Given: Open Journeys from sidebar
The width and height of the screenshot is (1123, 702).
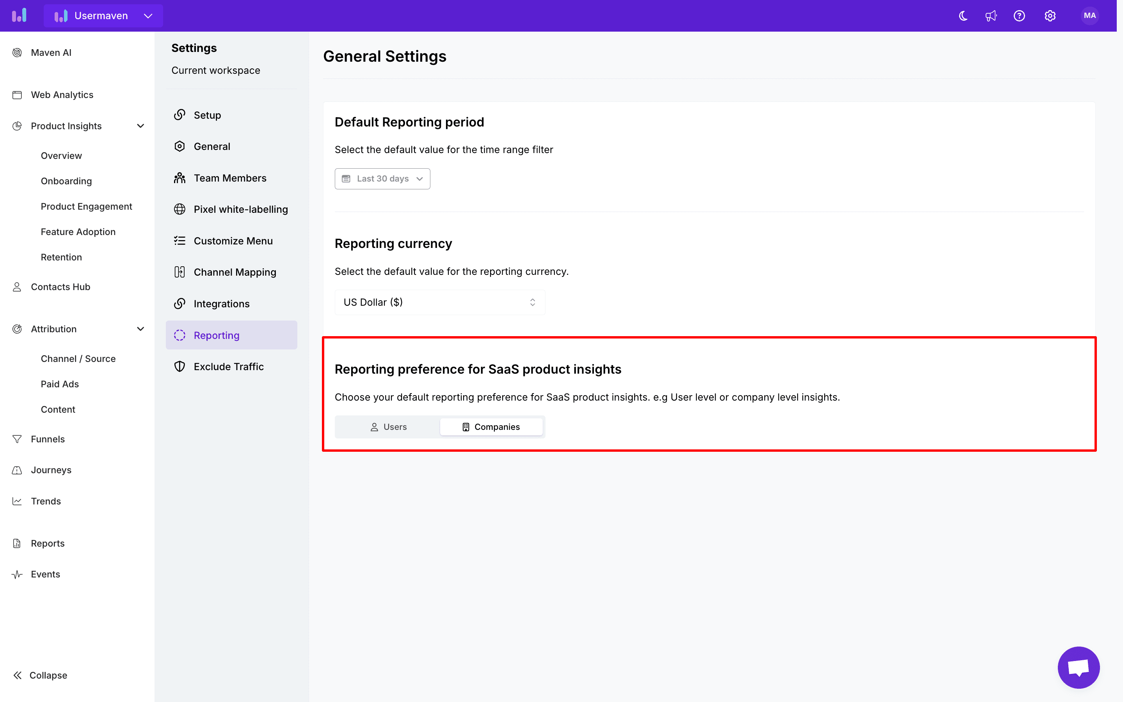Looking at the screenshot, I should (50, 470).
